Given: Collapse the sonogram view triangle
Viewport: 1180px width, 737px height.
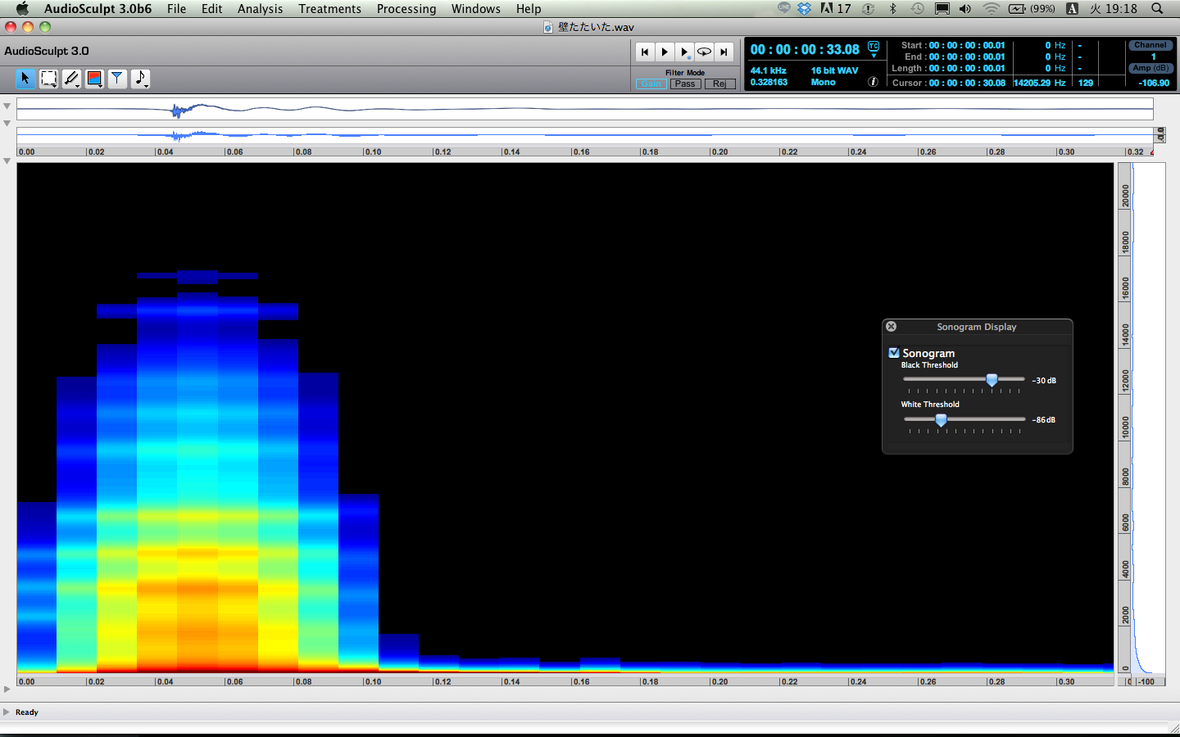Looking at the screenshot, I should [7, 161].
